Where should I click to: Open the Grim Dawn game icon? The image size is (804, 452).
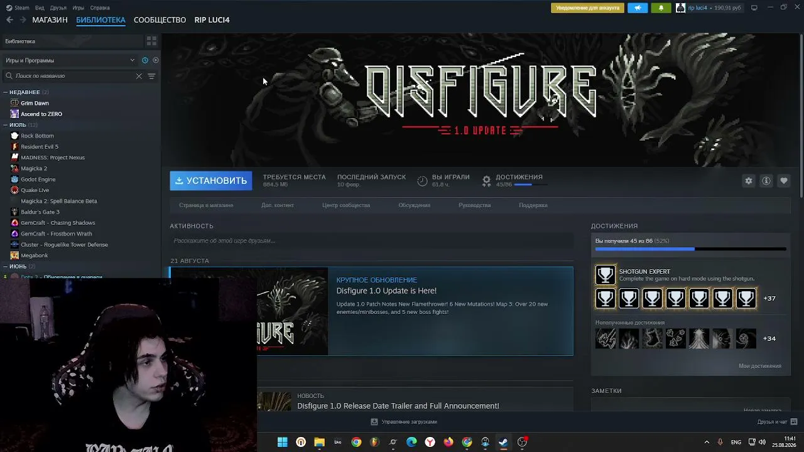(15, 103)
